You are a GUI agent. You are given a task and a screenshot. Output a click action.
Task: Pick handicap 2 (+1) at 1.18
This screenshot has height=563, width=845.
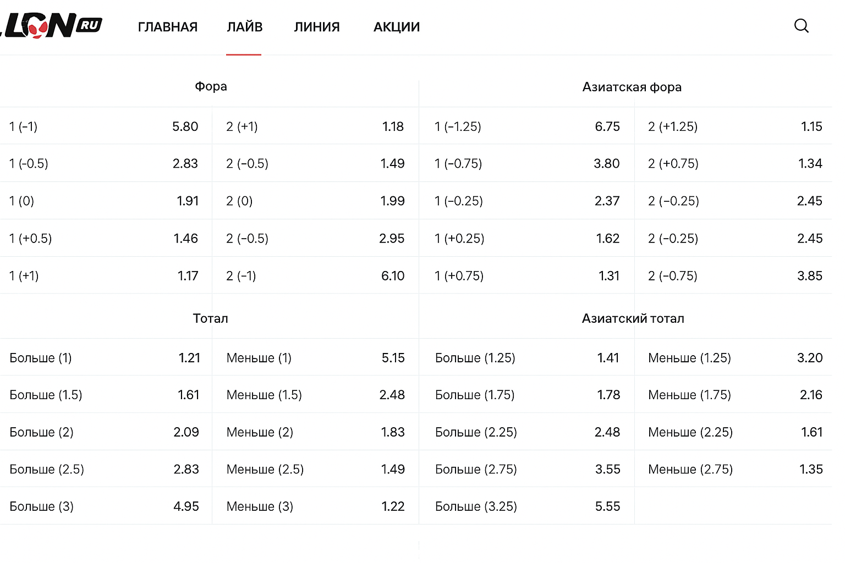pos(315,126)
